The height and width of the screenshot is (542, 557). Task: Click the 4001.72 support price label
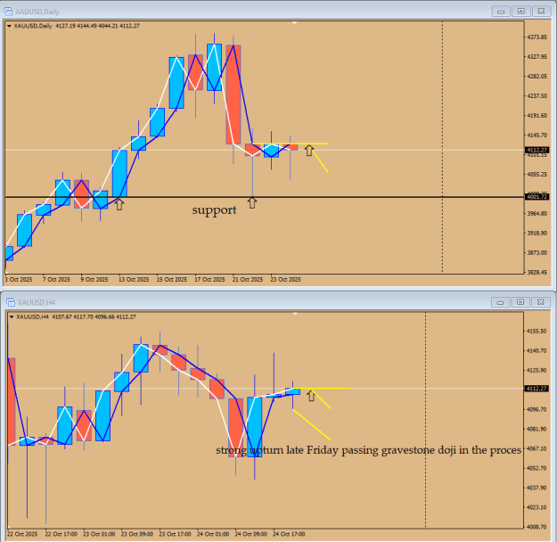coord(537,197)
